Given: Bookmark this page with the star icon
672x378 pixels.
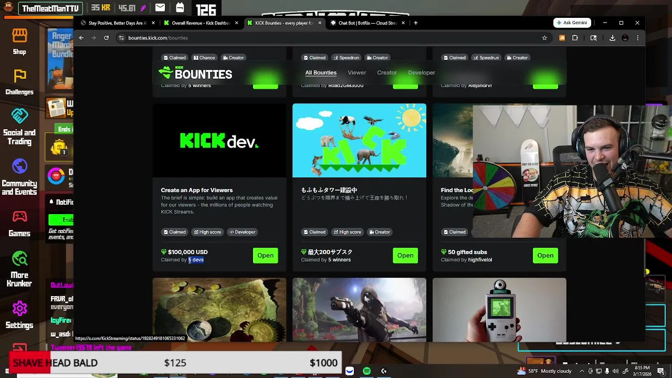Looking at the screenshot, I should [544, 38].
